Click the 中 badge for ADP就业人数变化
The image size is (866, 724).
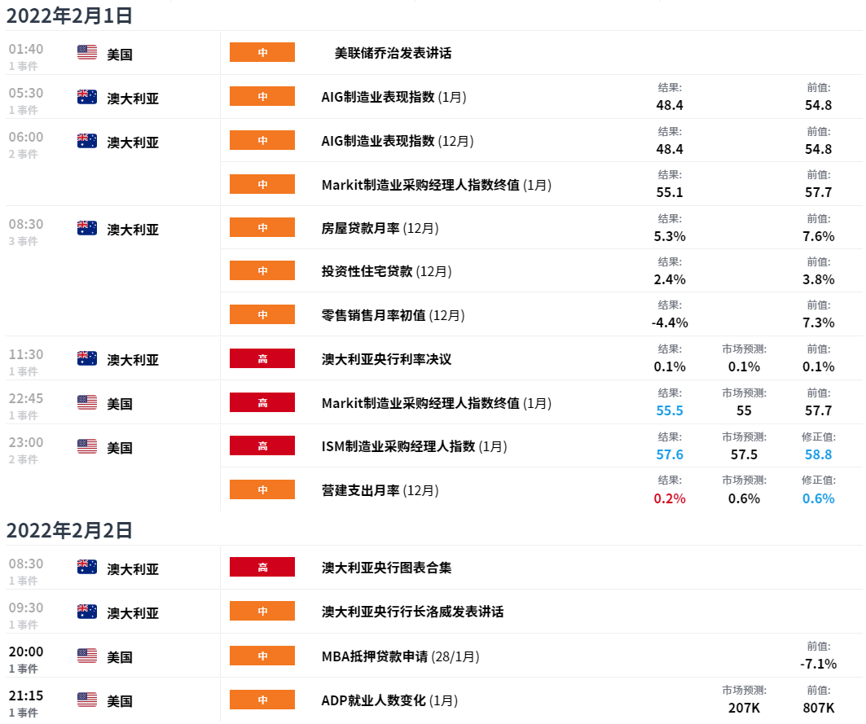(x=262, y=700)
